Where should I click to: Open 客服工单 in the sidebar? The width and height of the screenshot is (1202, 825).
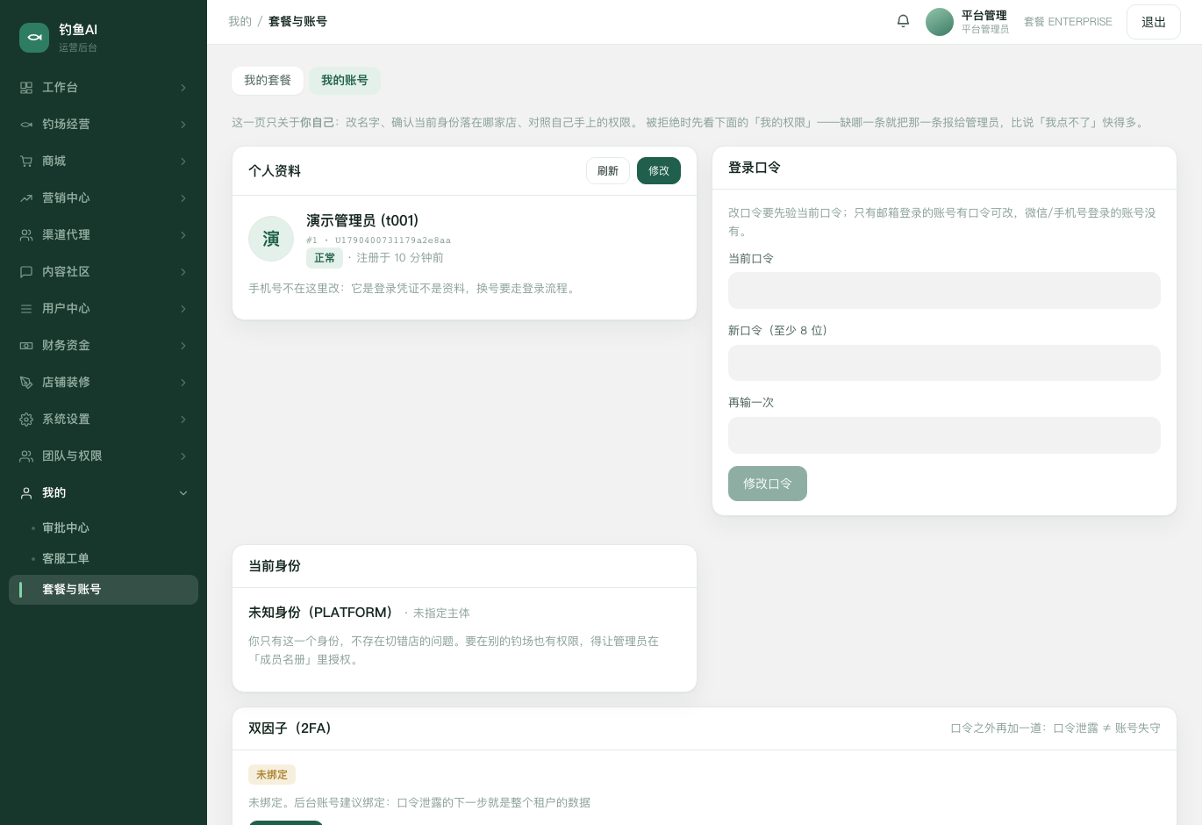[x=66, y=559]
